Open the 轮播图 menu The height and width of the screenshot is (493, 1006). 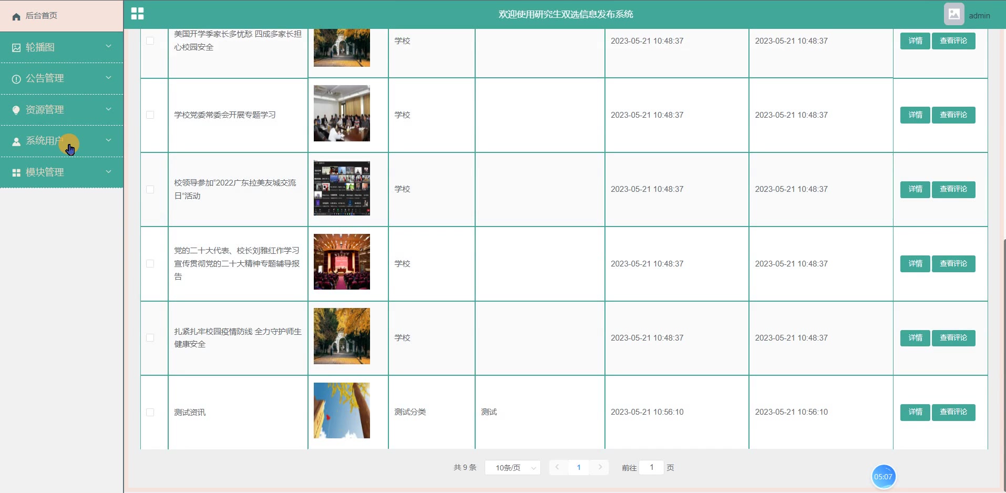point(61,47)
